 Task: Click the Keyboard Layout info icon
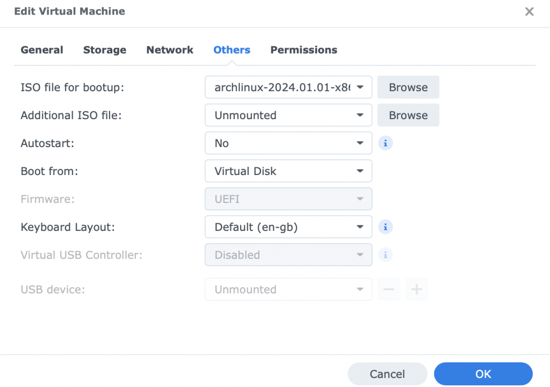coord(386,227)
